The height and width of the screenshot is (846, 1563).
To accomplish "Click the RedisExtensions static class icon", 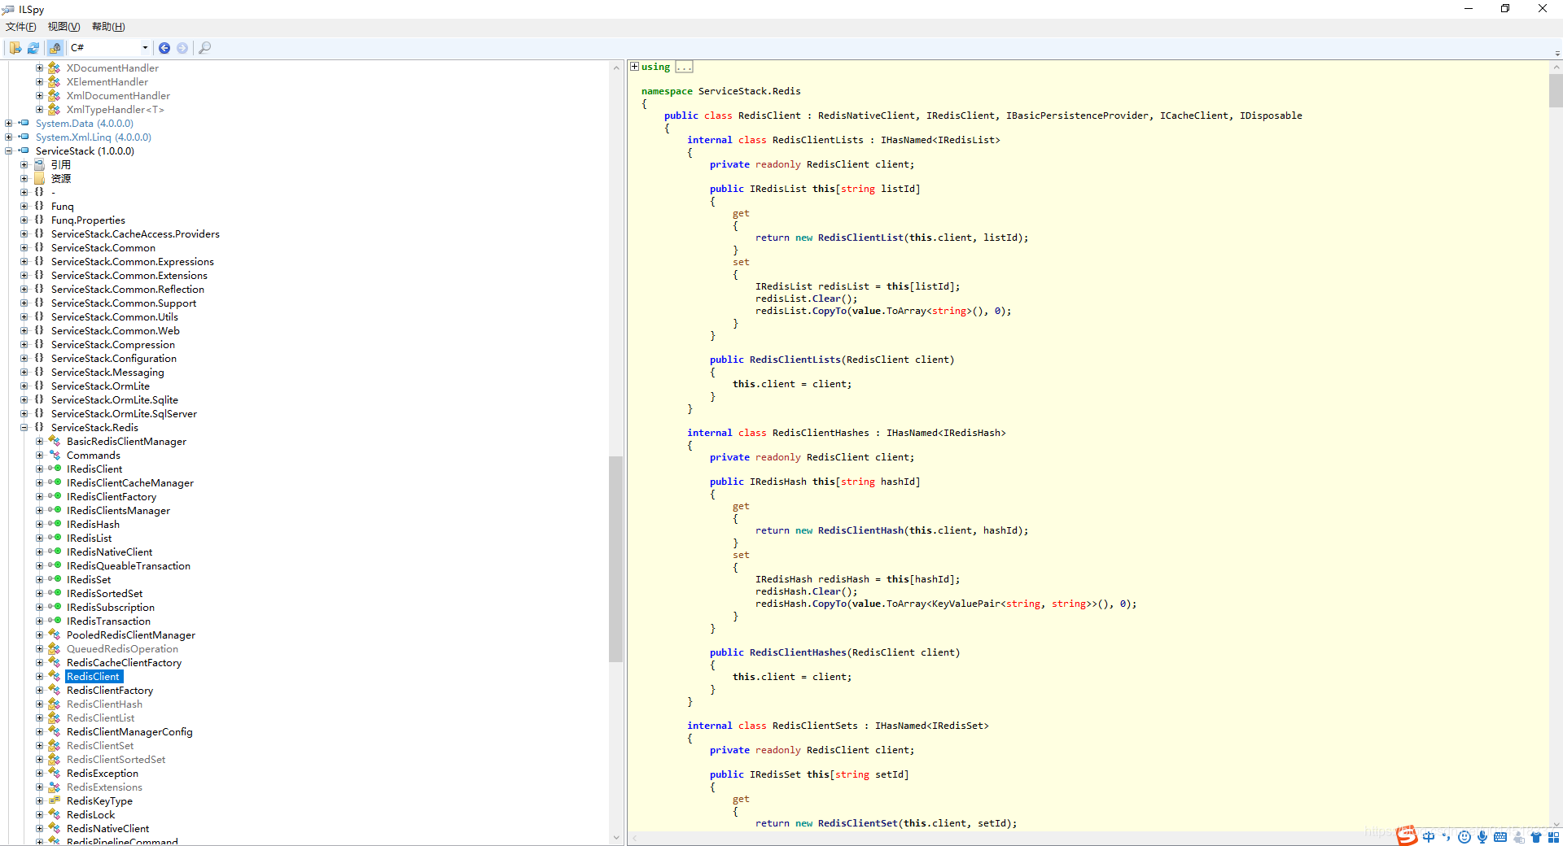I will click(x=55, y=787).
